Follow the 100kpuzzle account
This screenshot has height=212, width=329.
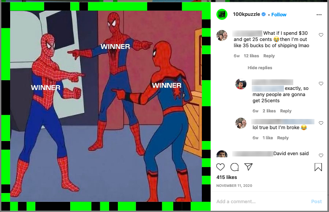[279, 15]
